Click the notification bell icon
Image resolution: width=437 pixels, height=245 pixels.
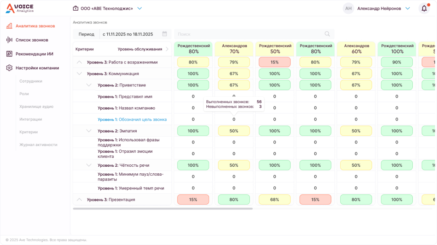pos(424,8)
